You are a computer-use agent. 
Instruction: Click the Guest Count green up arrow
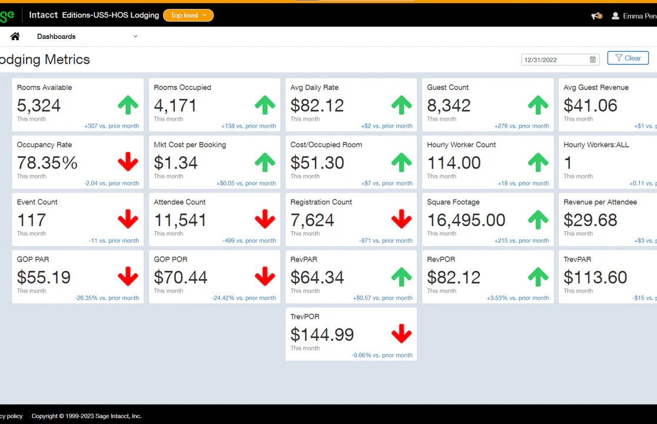click(538, 105)
